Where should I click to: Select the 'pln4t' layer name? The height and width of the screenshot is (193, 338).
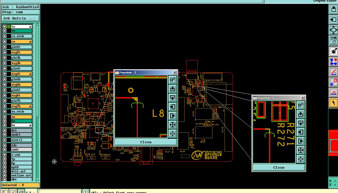pos(22,68)
